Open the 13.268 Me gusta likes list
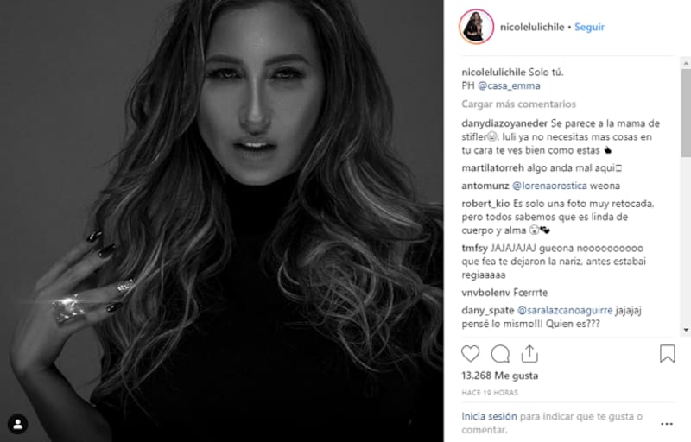This screenshot has height=442, width=691. pos(500,376)
